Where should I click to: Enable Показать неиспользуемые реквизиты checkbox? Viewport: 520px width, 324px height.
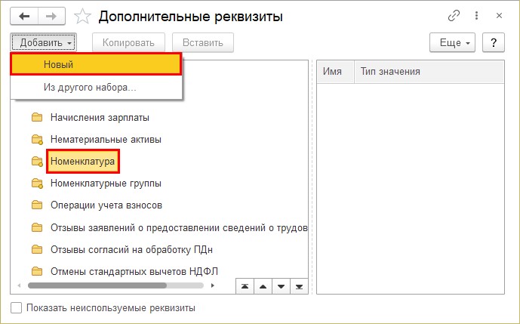[16, 308]
